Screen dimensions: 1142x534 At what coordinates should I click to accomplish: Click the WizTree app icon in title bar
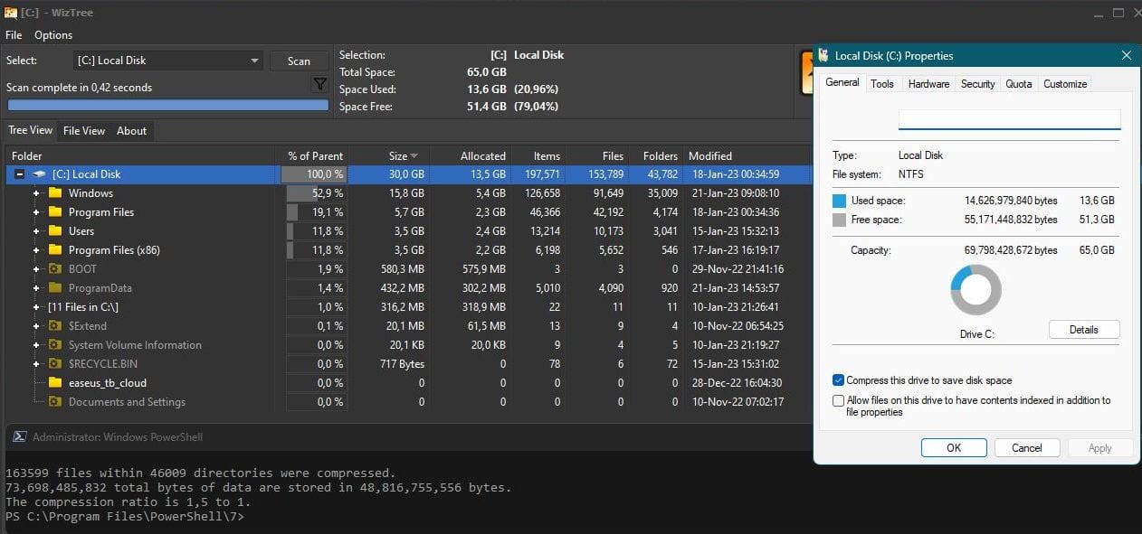10,13
